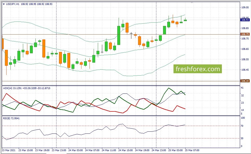Click the 23 Mar 15:00 time label
The height and width of the screenshot is (154, 251).
click(25, 150)
